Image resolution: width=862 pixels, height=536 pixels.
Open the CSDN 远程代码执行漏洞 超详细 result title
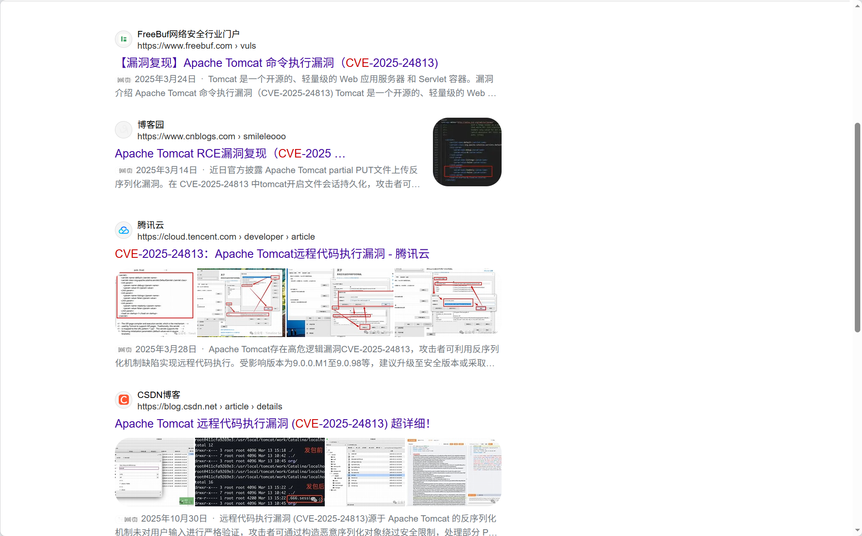(272, 423)
